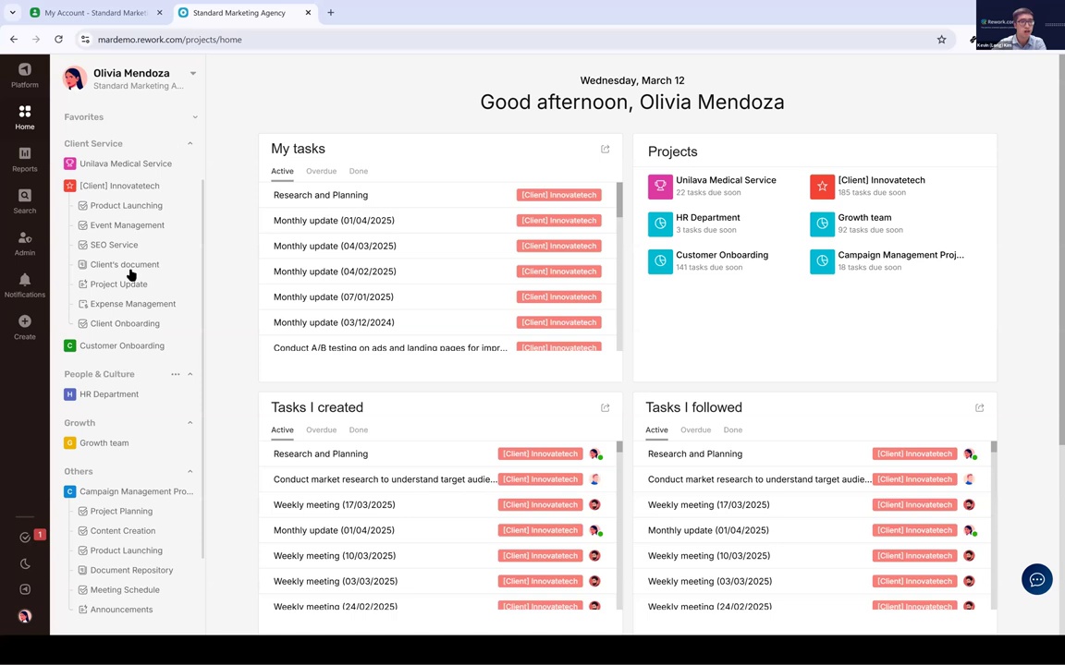Expand the Favorites section

[x=195, y=117]
